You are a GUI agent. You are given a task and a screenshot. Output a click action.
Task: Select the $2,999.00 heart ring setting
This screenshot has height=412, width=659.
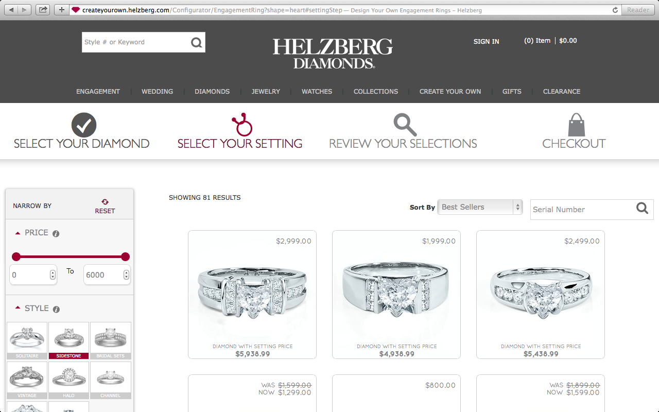(x=252, y=295)
